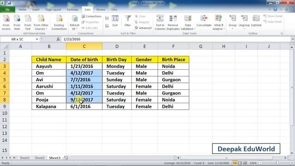Select the Date of birth header cell
This screenshot has width=295, height=166.
(x=84, y=59)
